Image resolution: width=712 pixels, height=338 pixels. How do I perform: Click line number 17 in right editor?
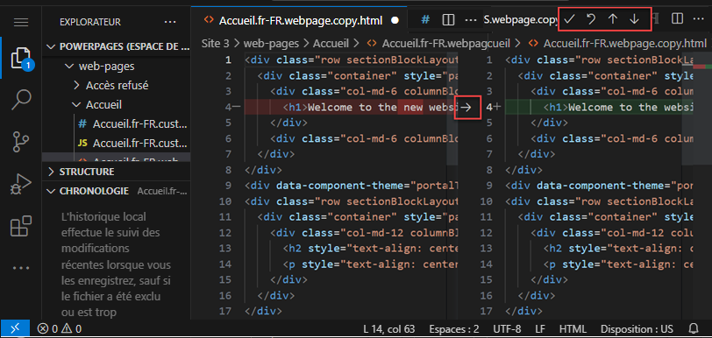tap(487, 311)
